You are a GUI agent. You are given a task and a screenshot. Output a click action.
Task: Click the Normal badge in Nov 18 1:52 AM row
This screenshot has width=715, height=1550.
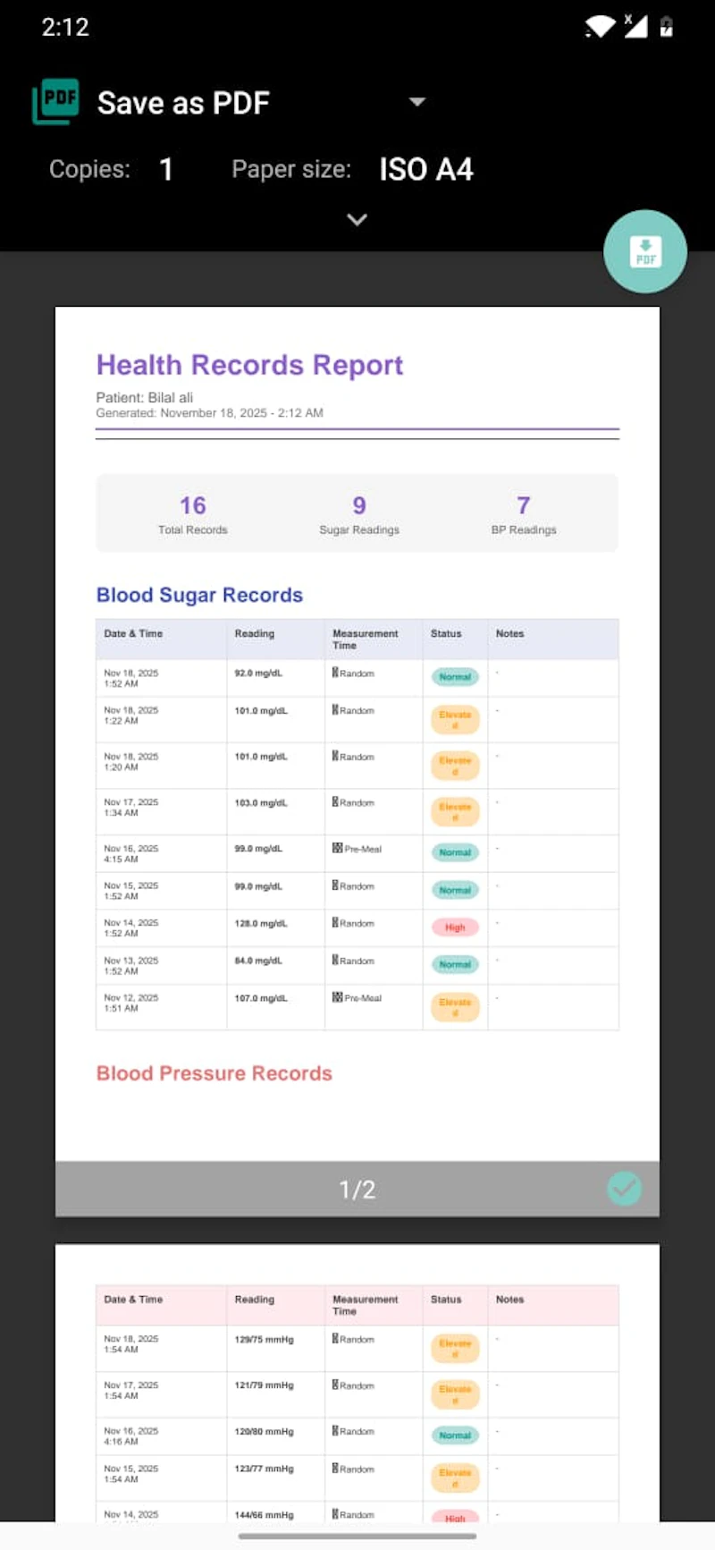pos(455,677)
